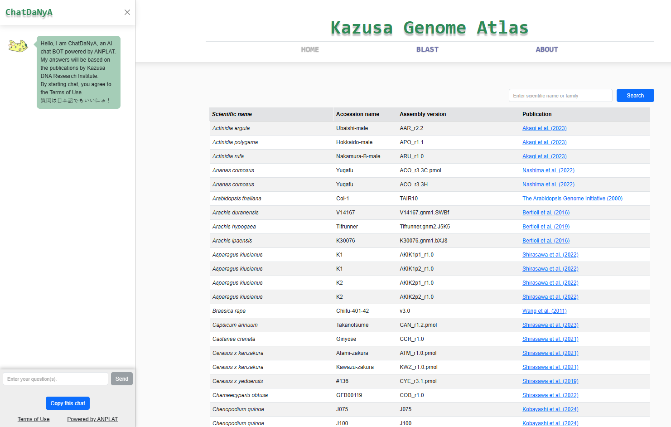Click the ChatDaNyA greeting message bubble

pyautogui.click(x=78, y=72)
